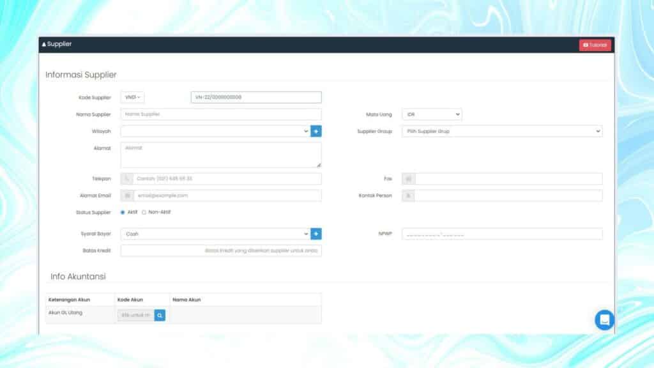Viewport: 654px width, 368px height.
Task: Select the Aktif status radio button
Action: pyautogui.click(x=123, y=212)
